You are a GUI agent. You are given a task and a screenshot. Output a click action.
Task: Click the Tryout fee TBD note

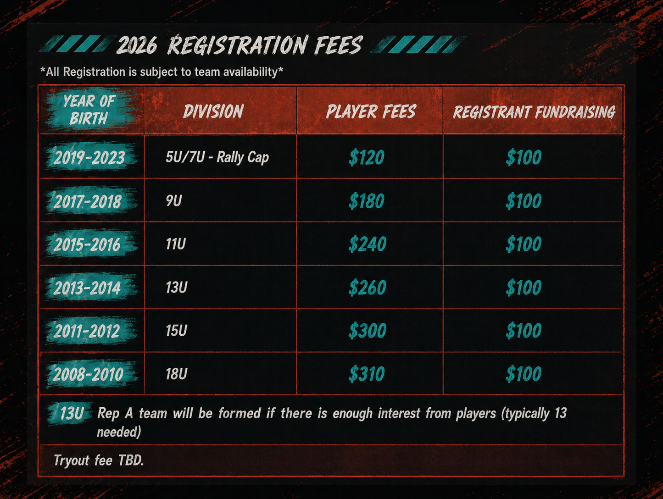point(99,460)
